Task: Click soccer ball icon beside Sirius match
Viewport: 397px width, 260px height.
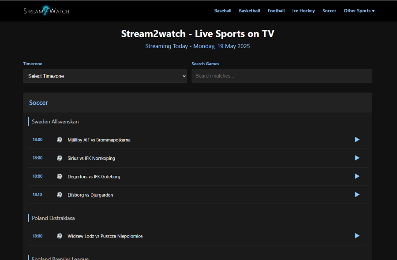Action: (60, 158)
